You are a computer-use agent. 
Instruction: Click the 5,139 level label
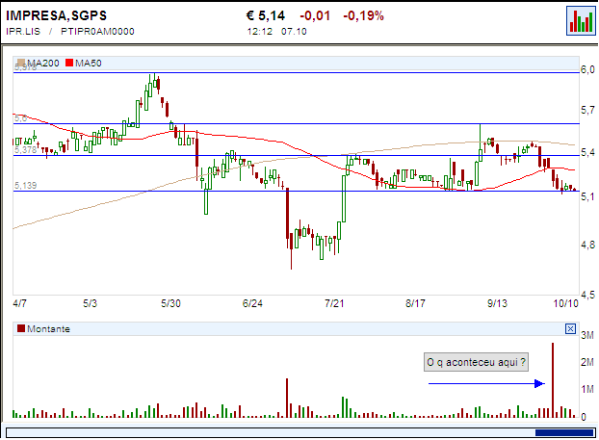pyautogui.click(x=26, y=186)
